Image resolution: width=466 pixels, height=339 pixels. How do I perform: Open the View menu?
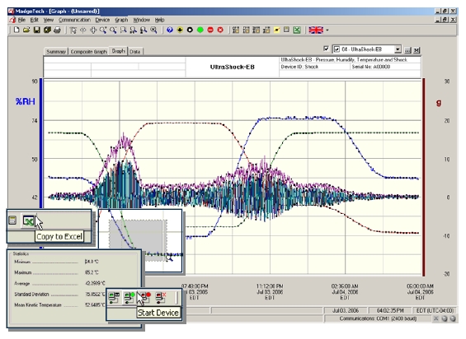point(49,20)
